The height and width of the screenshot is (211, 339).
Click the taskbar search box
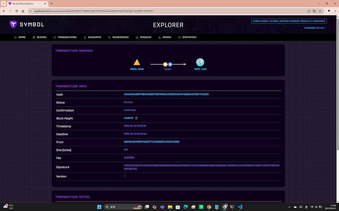pyautogui.click(x=123, y=207)
